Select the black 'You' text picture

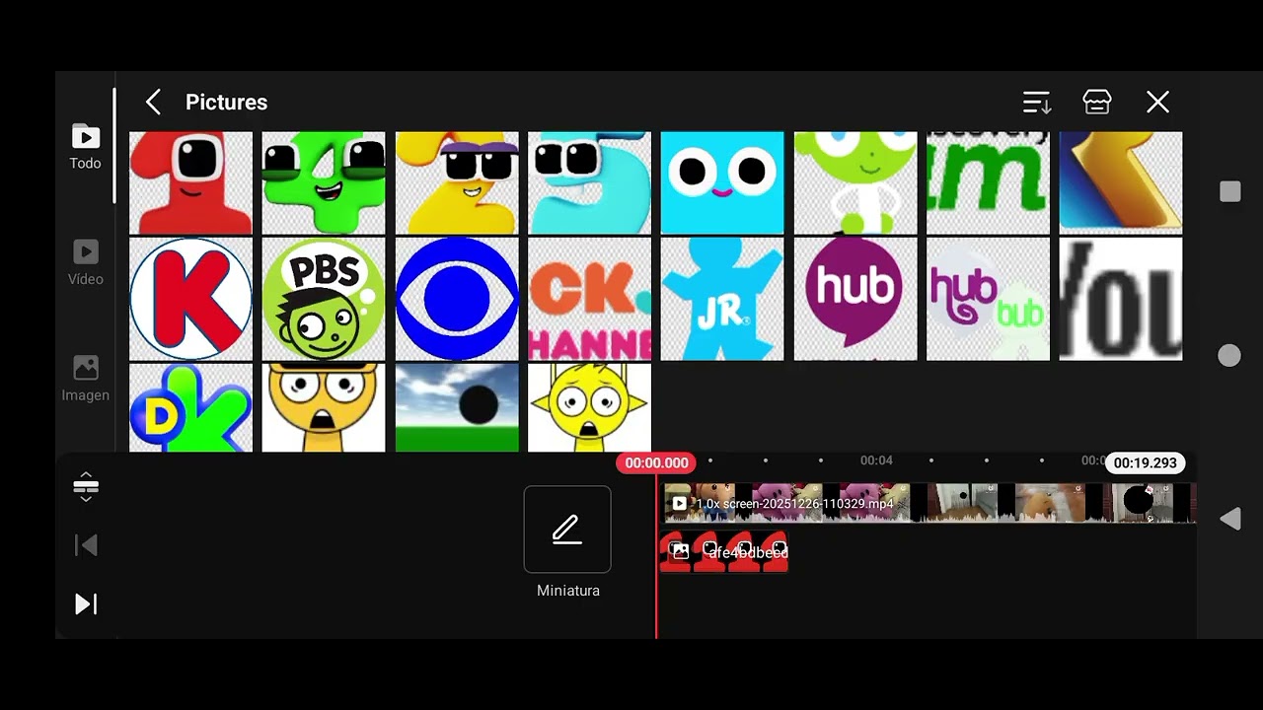click(1121, 299)
